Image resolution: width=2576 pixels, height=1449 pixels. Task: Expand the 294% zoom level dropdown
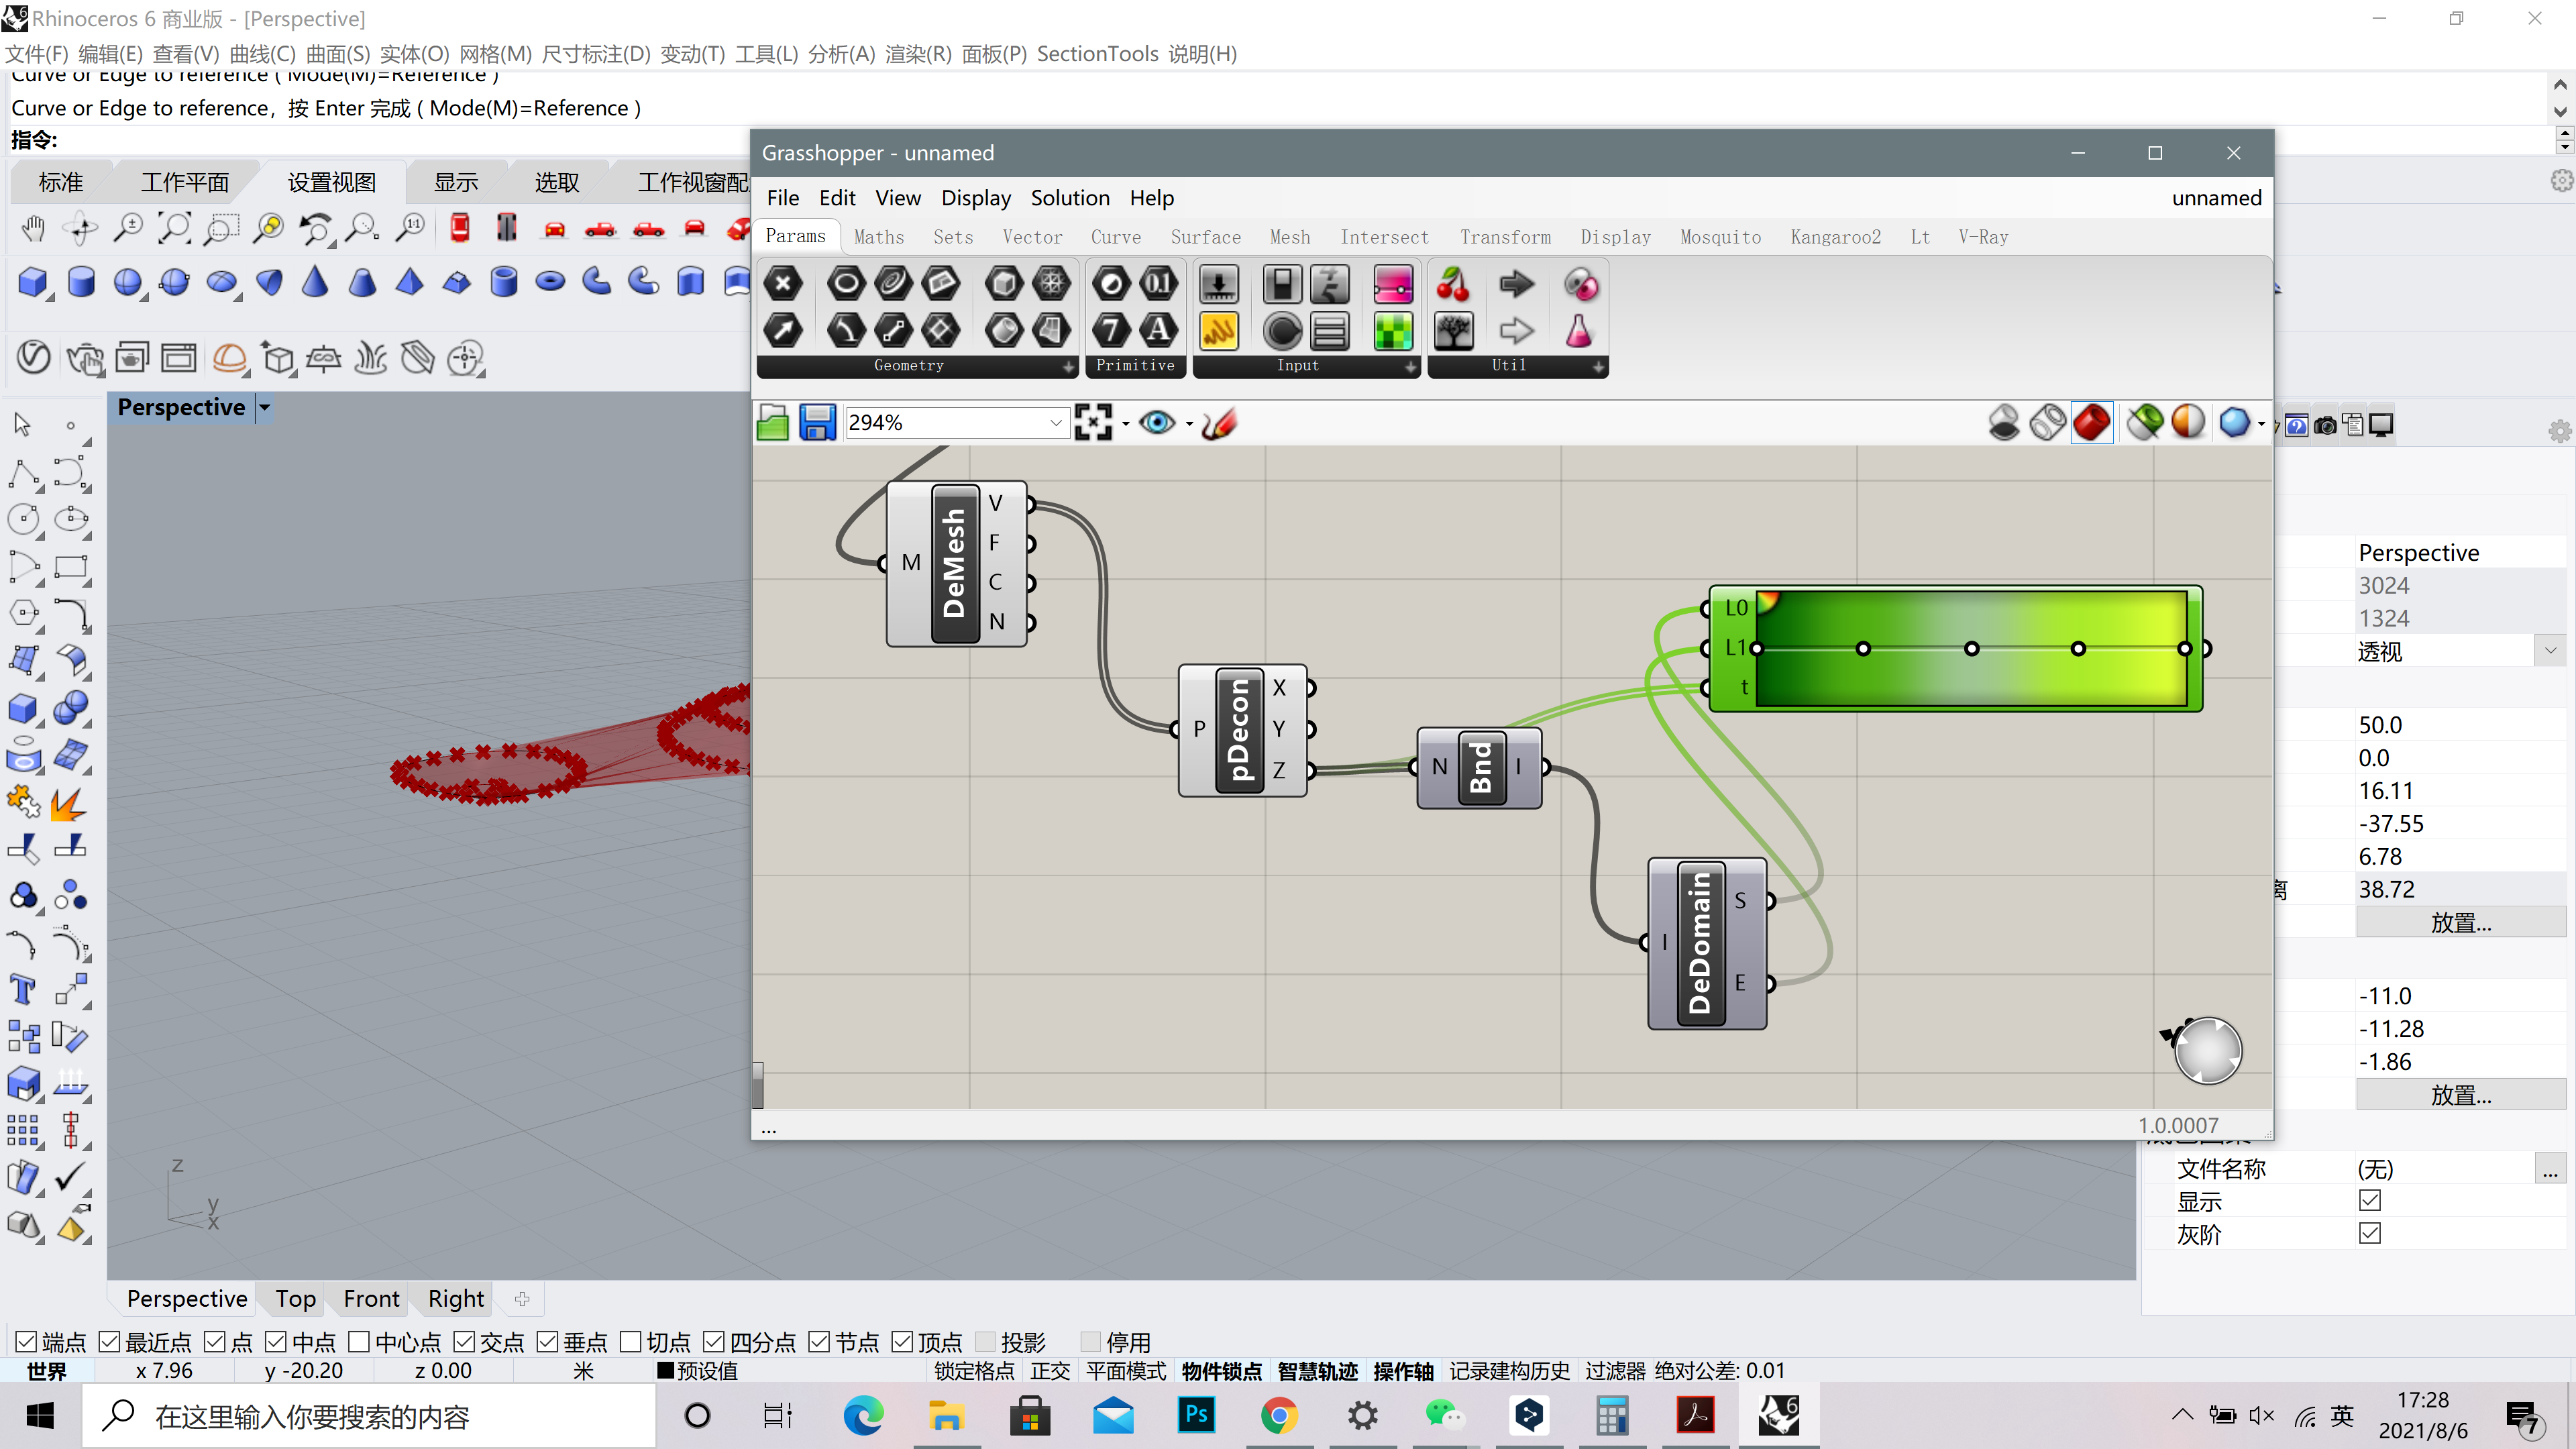click(x=1055, y=423)
